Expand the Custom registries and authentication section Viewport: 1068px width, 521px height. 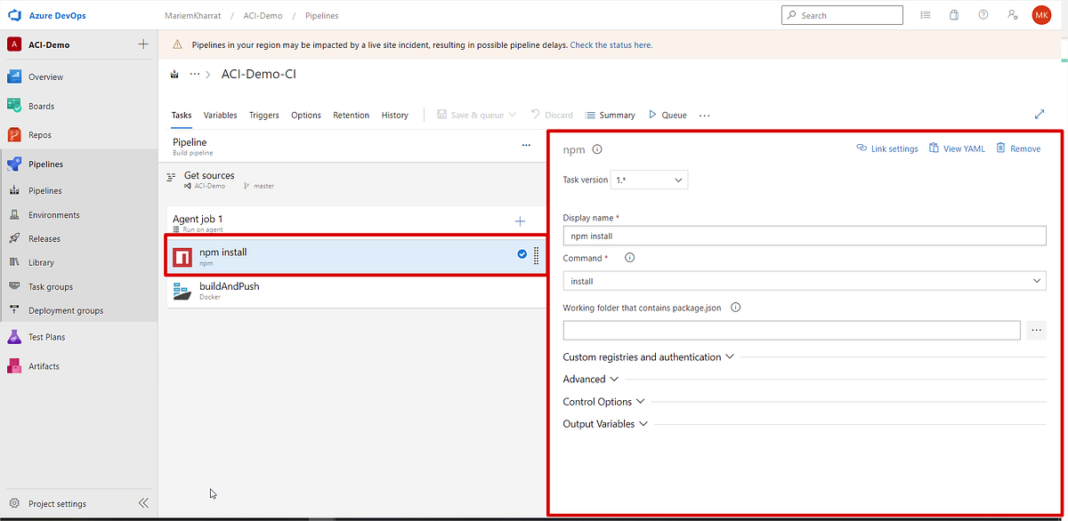pos(648,357)
